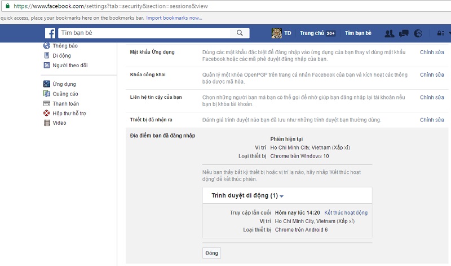Open the account menu arrow in header
451x266 pixels.
tap(449, 33)
